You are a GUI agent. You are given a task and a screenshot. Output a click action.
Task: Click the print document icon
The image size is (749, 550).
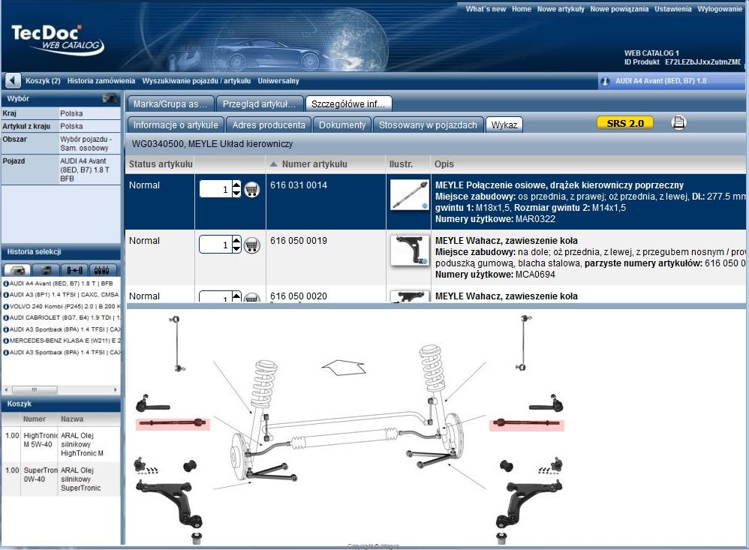[678, 123]
